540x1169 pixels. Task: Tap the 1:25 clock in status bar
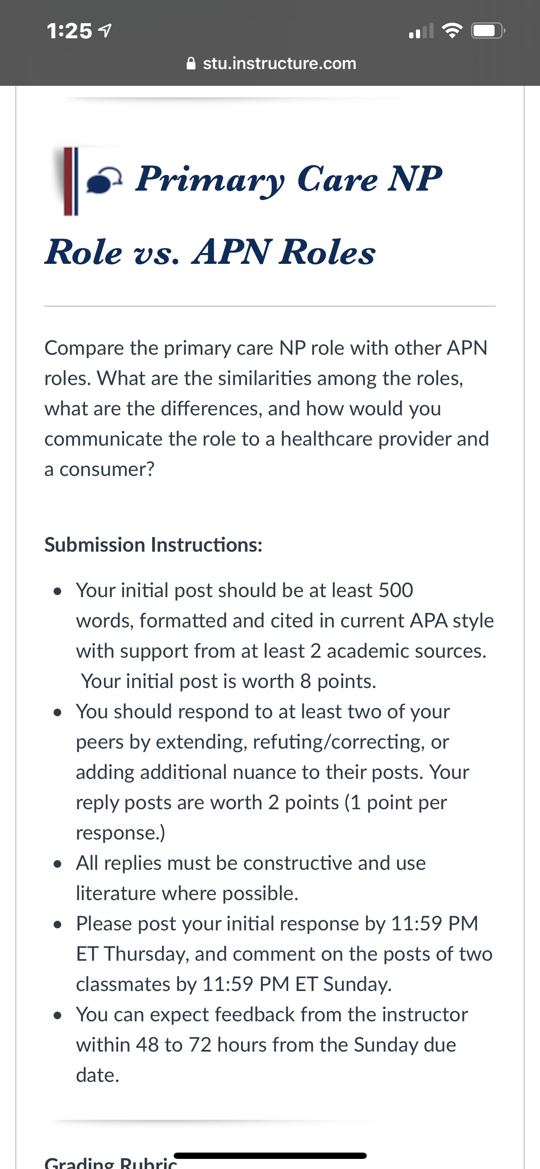tap(69, 31)
